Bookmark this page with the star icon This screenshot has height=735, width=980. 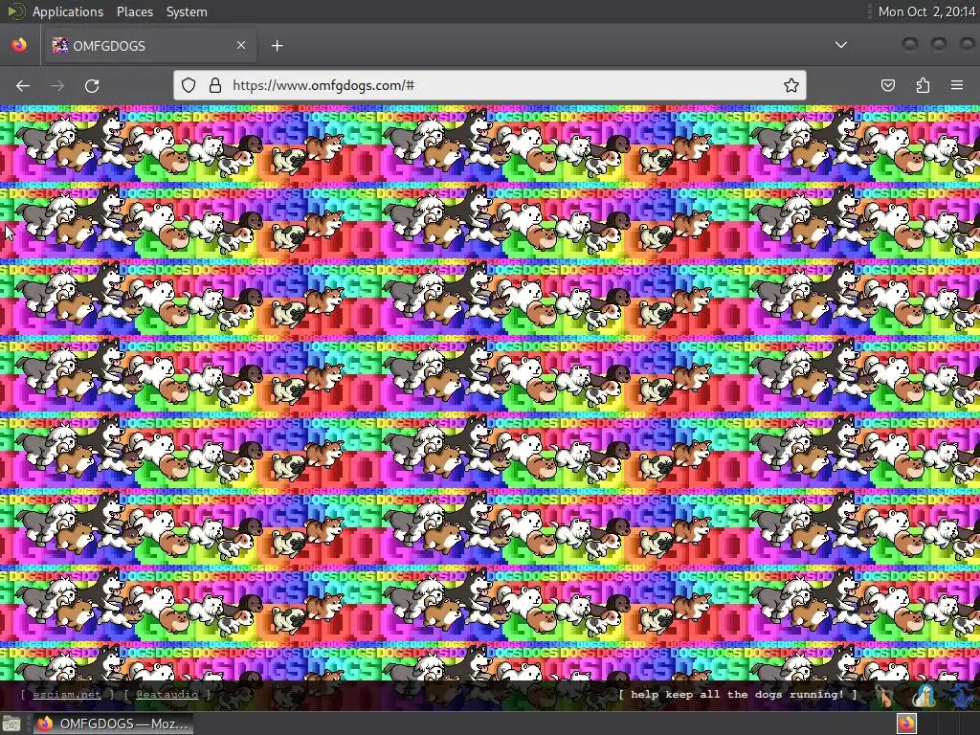point(791,85)
